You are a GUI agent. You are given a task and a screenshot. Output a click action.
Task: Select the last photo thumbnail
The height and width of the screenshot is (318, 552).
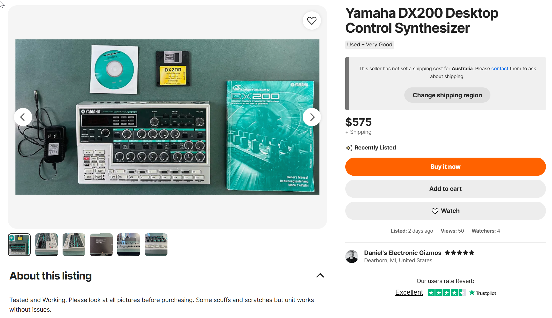click(156, 245)
